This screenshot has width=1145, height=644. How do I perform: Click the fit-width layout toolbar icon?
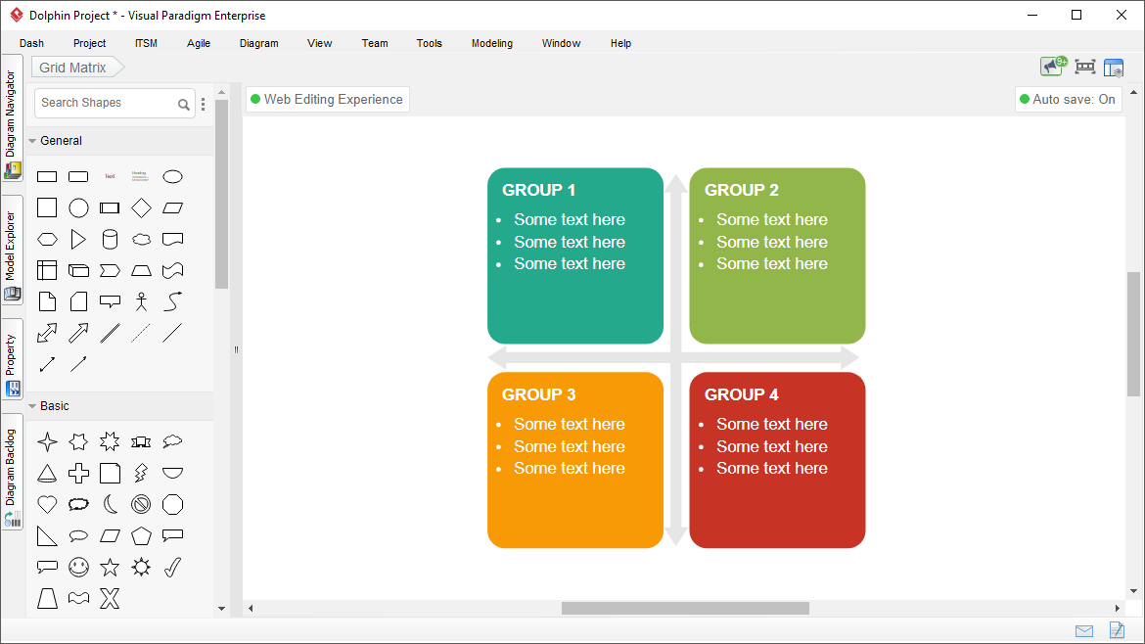pos(1085,68)
